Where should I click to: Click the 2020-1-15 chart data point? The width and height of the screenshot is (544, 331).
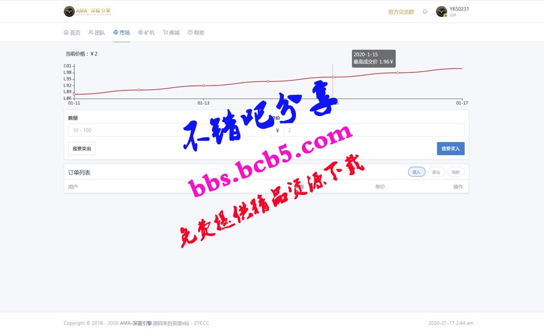[x=333, y=77]
